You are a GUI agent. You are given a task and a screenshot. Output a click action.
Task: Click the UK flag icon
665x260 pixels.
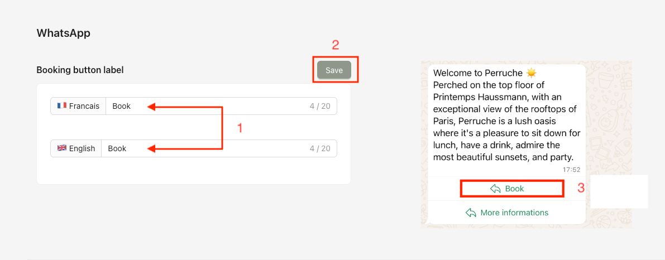tap(61, 148)
